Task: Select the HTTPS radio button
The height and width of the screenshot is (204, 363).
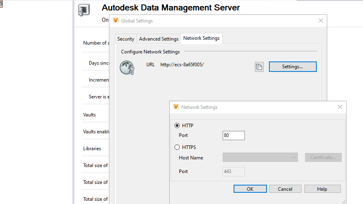Action: click(x=177, y=147)
